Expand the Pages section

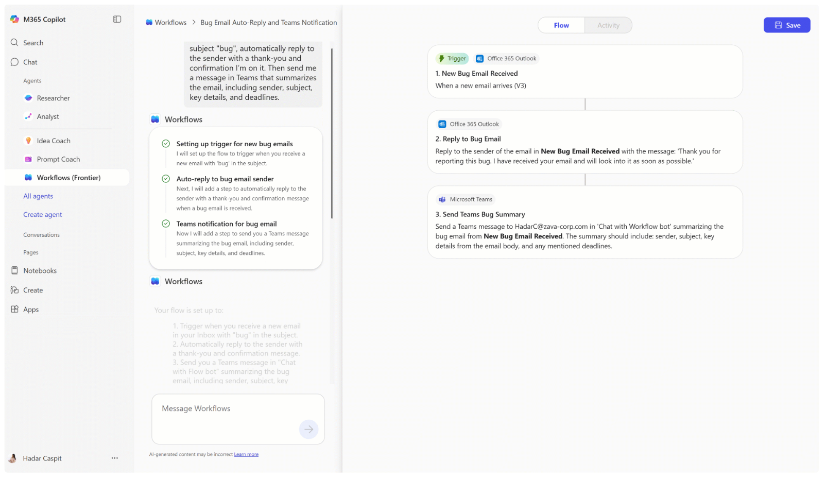pos(31,253)
